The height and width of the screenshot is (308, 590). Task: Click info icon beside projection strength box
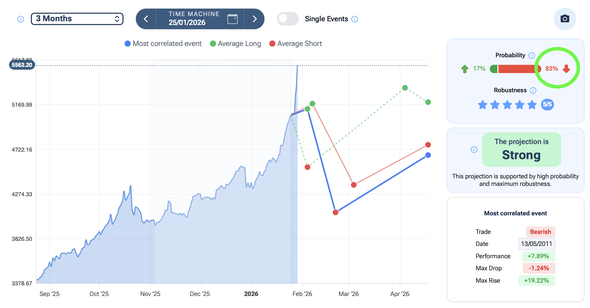pyautogui.click(x=474, y=150)
